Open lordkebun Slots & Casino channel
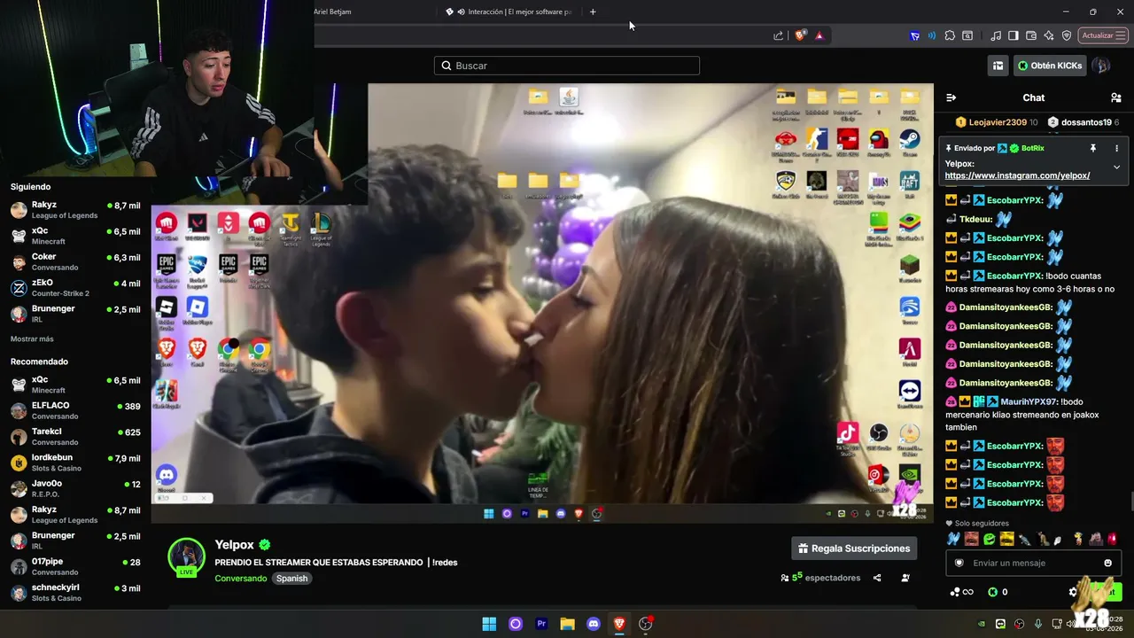1134x638 pixels. pyautogui.click(x=75, y=463)
